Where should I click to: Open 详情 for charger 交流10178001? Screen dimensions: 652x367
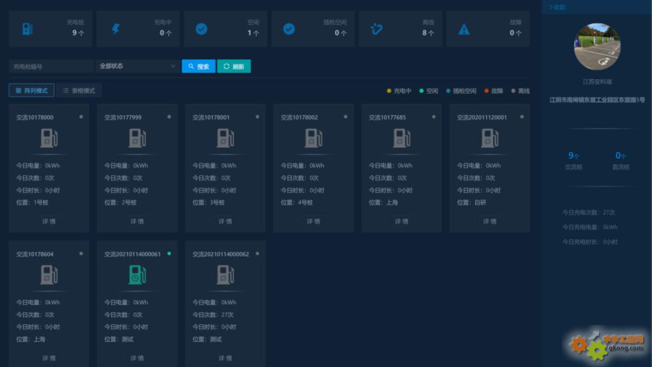coord(225,222)
